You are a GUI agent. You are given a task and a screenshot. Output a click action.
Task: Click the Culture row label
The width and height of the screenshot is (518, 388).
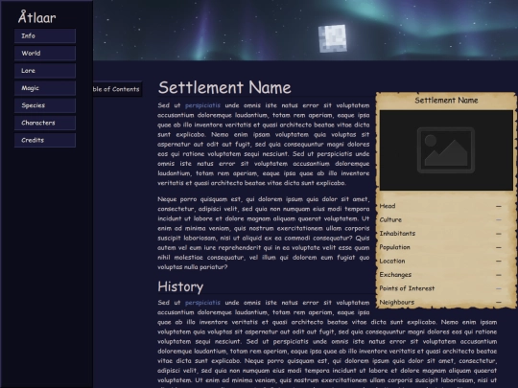pos(390,219)
